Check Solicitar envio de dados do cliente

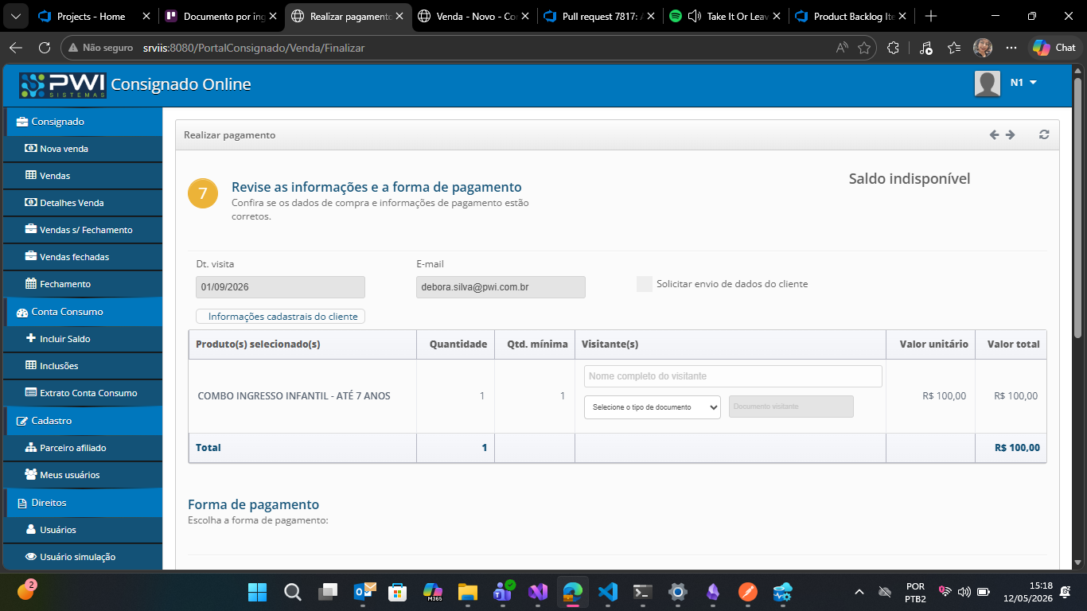coord(645,284)
